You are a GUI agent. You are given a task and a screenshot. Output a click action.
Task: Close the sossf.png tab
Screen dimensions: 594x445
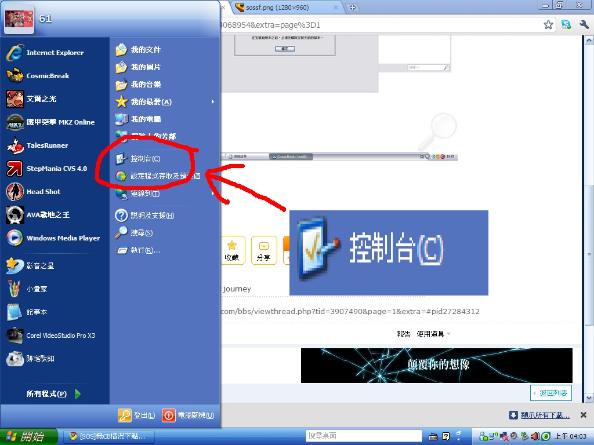coord(336,8)
